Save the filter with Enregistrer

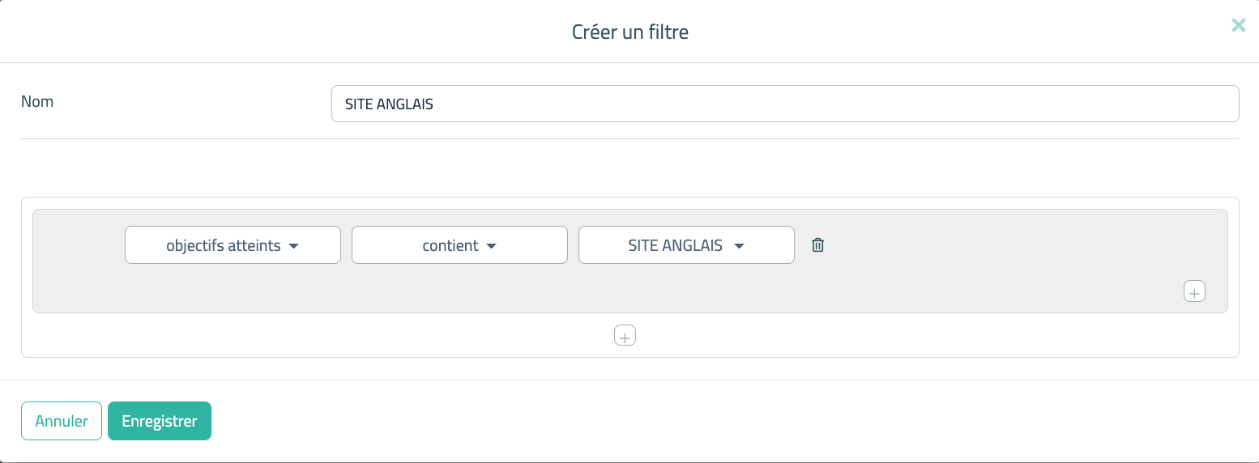(159, 421)
